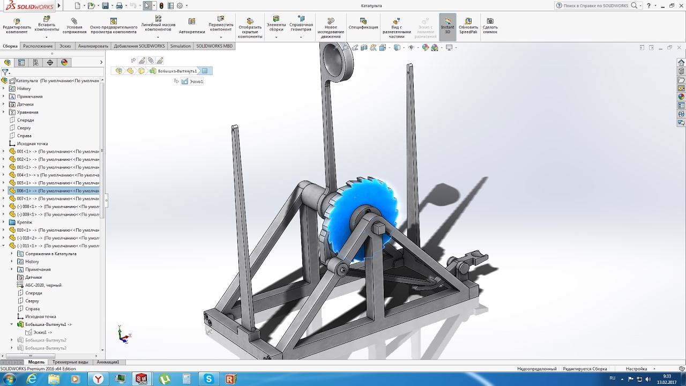Image resolution: width=686 pixels, height=386 pixels.
Task: Open Анализировать ribbon tab
Action: click(93, 46)
